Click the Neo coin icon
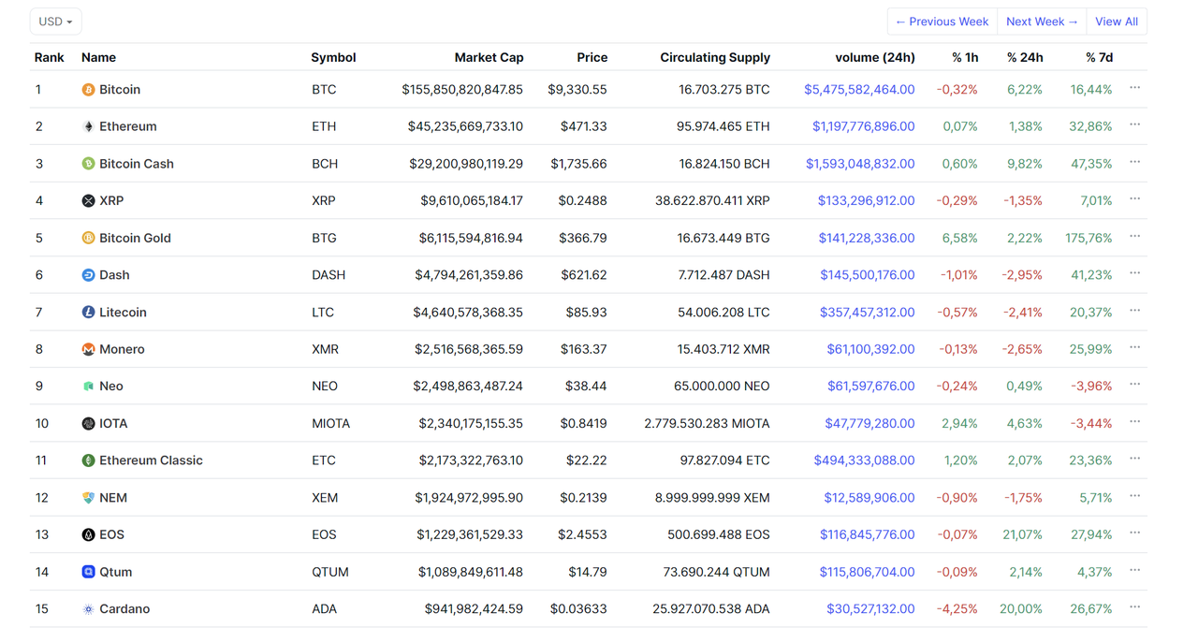This screenshot has width=1198, height=628. [x=88, y=387]
